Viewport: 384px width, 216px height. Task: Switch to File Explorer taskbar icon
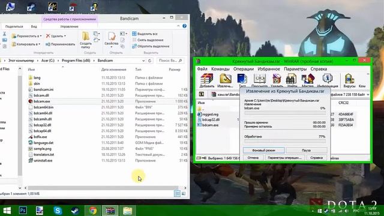coord(127,211)
